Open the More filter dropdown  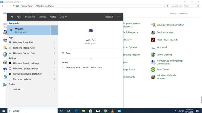(63, 17)
